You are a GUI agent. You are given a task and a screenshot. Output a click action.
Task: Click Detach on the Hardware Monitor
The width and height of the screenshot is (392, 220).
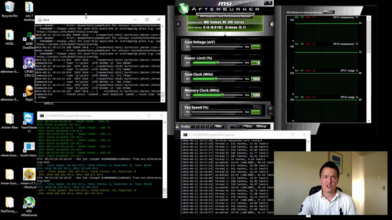click(x=329, y=12)
